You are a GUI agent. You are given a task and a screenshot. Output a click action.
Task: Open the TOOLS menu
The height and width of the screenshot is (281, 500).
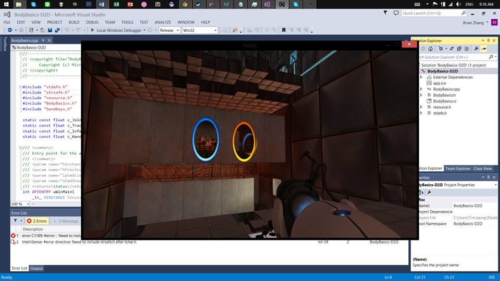click(127, 22)
